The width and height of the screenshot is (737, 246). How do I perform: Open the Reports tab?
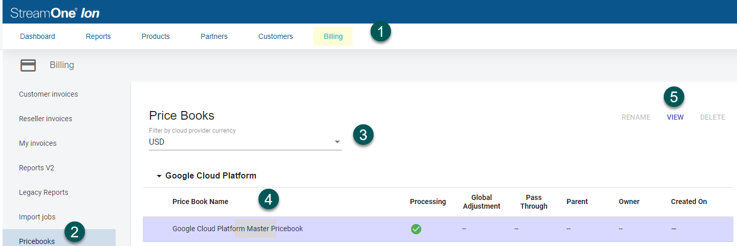click(x=98, y=36)
